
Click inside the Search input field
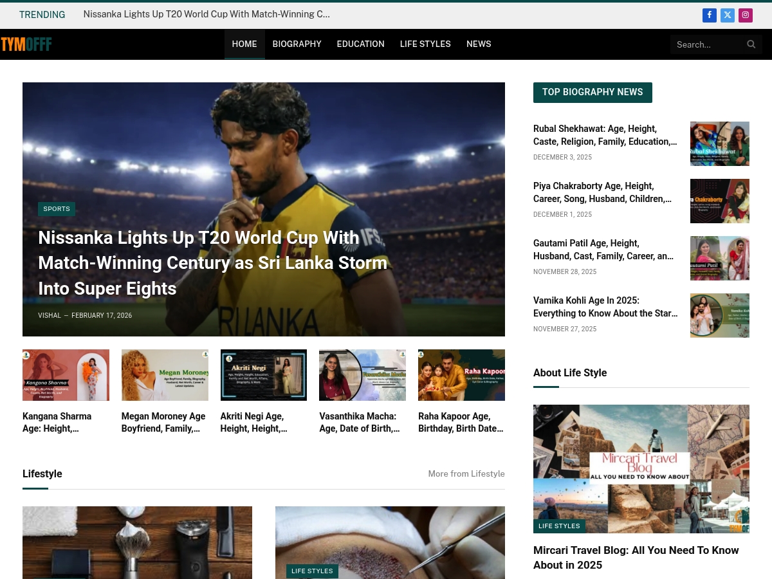(708, 44)
